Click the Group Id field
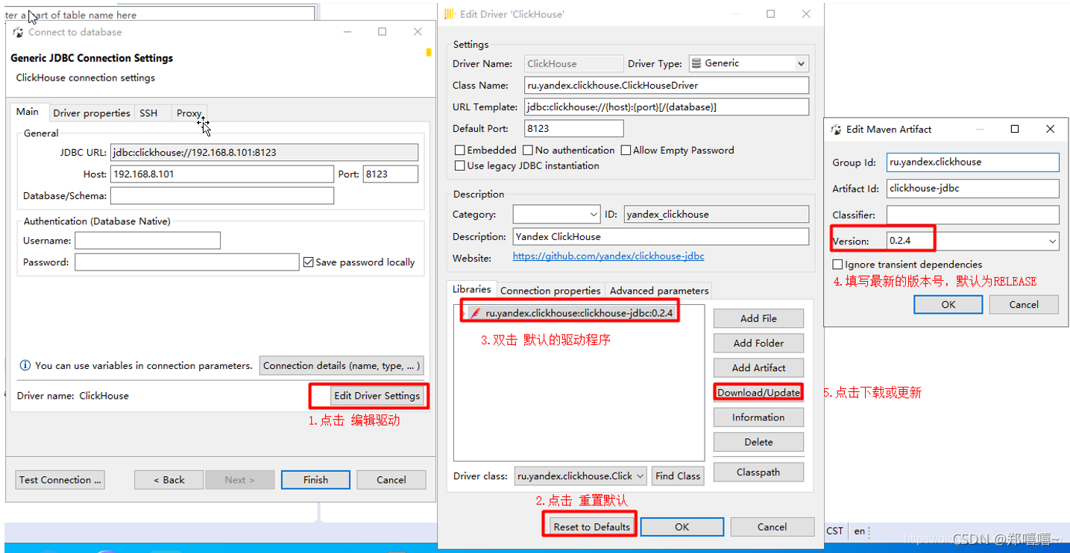 (973, 162)
